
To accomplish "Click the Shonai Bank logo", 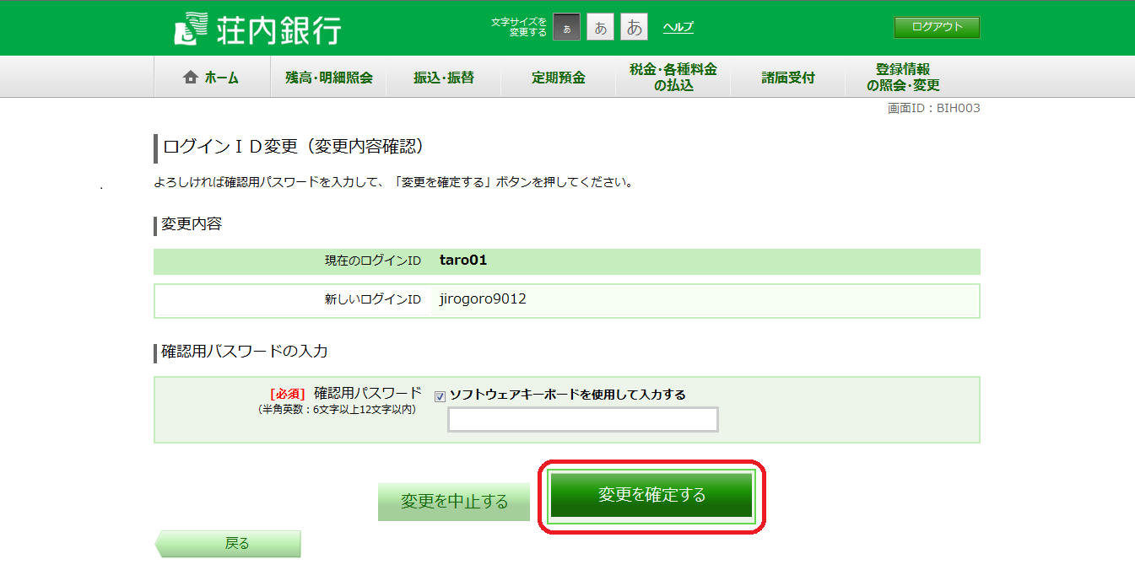I will (x=257, y=29).
